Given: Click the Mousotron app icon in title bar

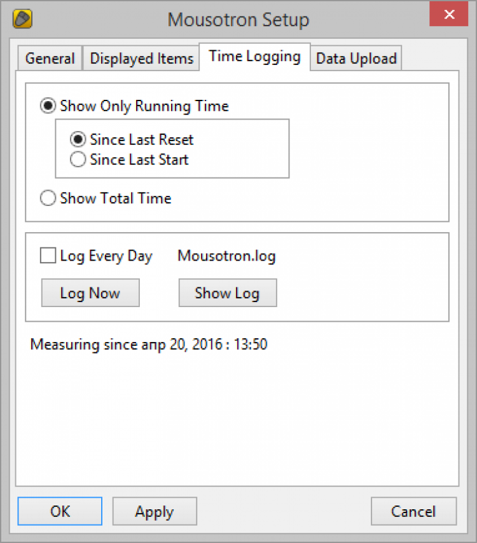Looking at the screenshot, I should (23, 19).
